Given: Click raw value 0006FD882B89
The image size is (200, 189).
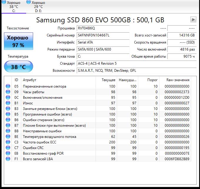Looking at the screenshot, I should coord(177,159).
